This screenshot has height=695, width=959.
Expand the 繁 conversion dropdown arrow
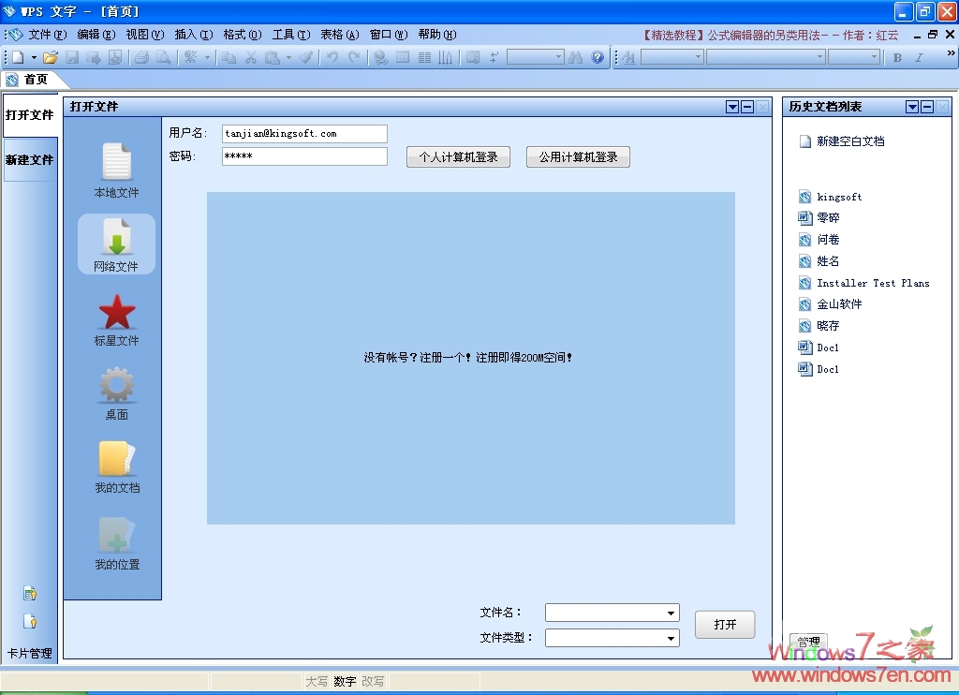(207, 57)
